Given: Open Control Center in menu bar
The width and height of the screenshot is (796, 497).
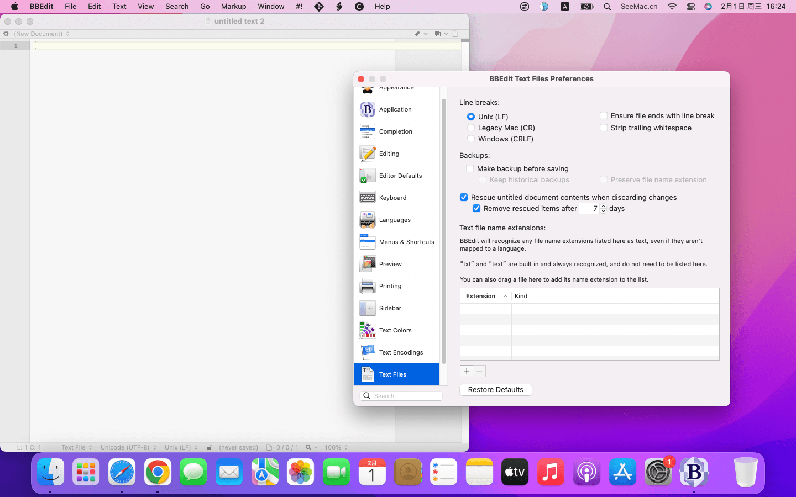Looking at the screenshot, I should tap(690, 7).
